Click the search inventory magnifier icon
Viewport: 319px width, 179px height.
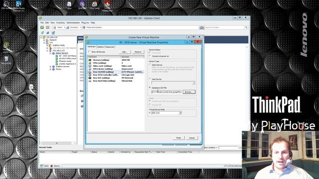coord(246,27)
